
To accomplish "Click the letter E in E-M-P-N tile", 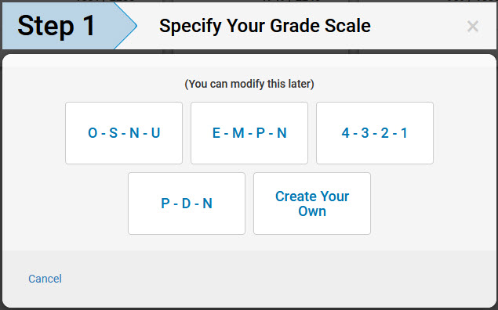I will [x=216, y=133].
